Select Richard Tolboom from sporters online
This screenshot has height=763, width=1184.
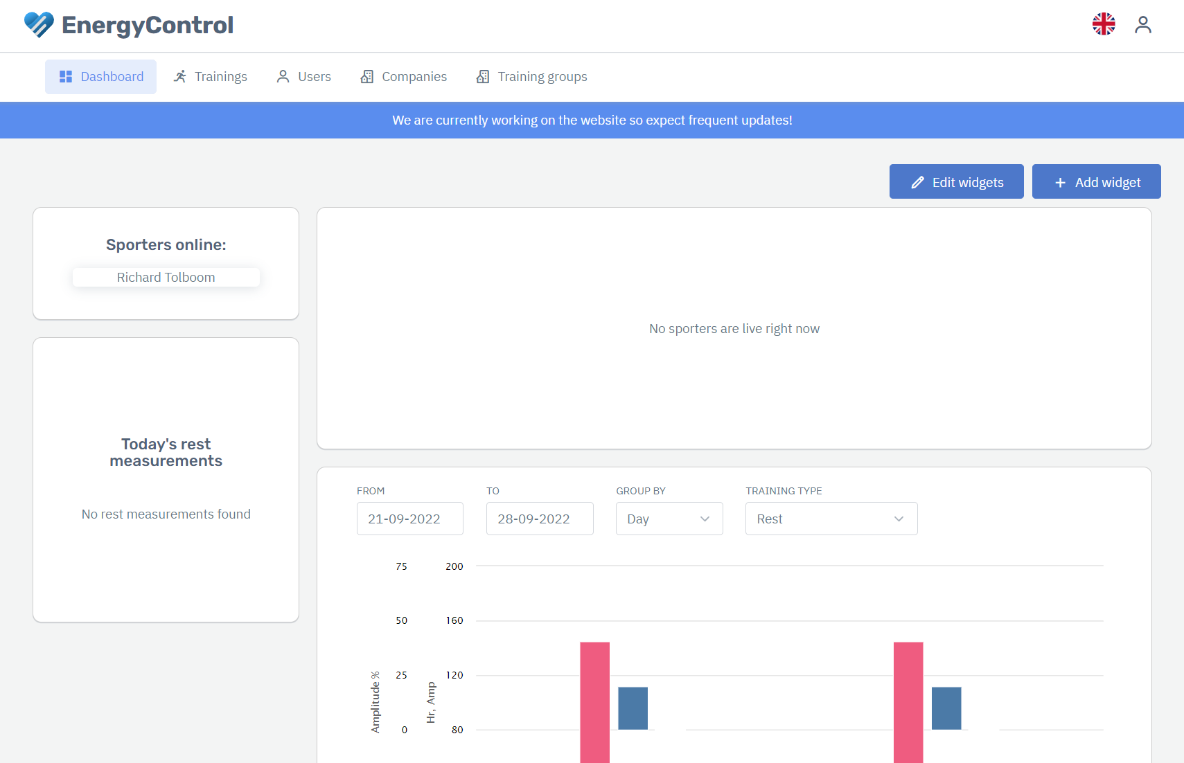click(x=166, y=277)
